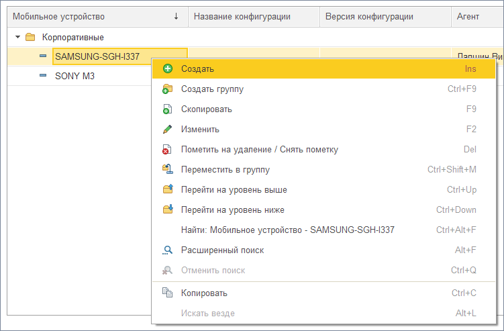Select Найти: Мобильное устройство - SAMSUNG-SGH-I337
The width and height of the screenshot is (504, 331).
click(323, 230)
